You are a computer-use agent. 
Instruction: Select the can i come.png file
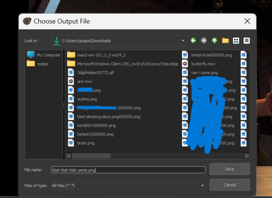click(x=200, y=73)
